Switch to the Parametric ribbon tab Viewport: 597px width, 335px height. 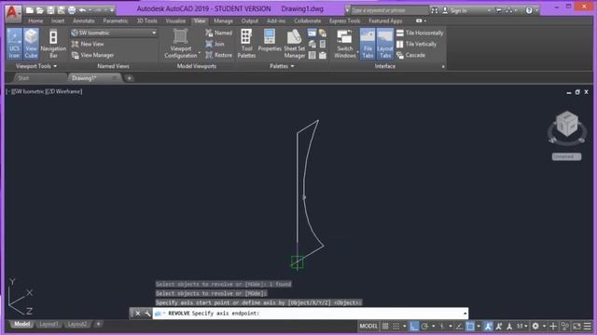coord(116,20)
